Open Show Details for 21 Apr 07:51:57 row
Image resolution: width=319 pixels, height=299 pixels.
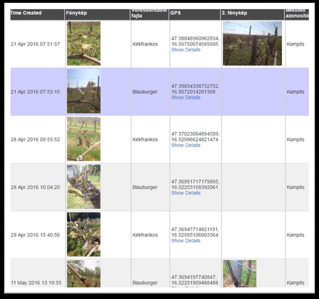pos(186,50)
